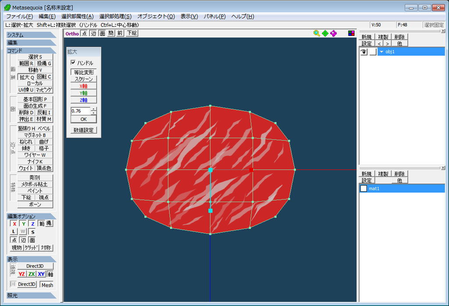The image size is (449, 306).
Task: Select the 選択 S command
Action: (35, 57)
